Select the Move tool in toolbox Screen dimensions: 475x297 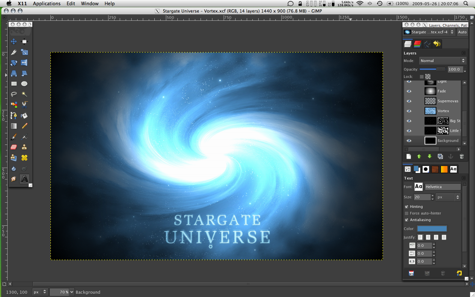tap(14, 42)
